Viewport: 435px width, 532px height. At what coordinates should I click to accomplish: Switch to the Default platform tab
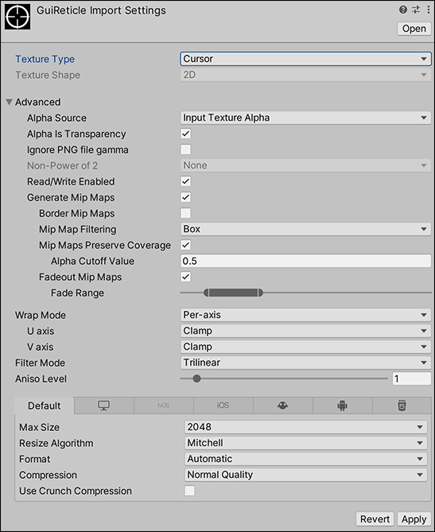[x=44, y=406]
